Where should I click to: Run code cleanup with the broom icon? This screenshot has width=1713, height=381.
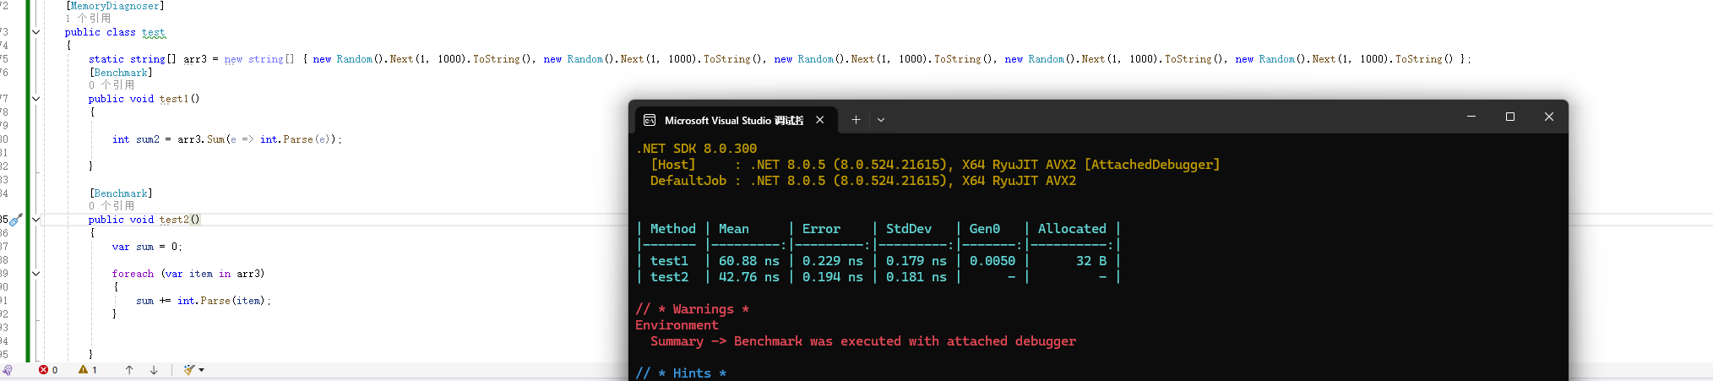[189, 370]
